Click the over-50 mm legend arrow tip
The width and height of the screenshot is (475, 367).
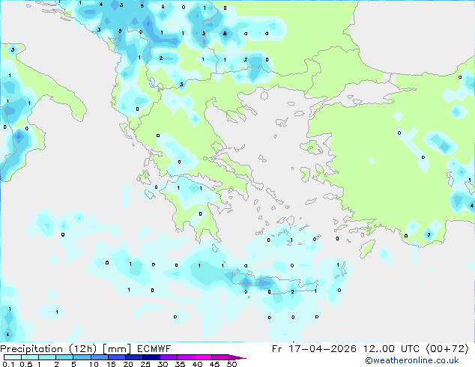[237, 358]
